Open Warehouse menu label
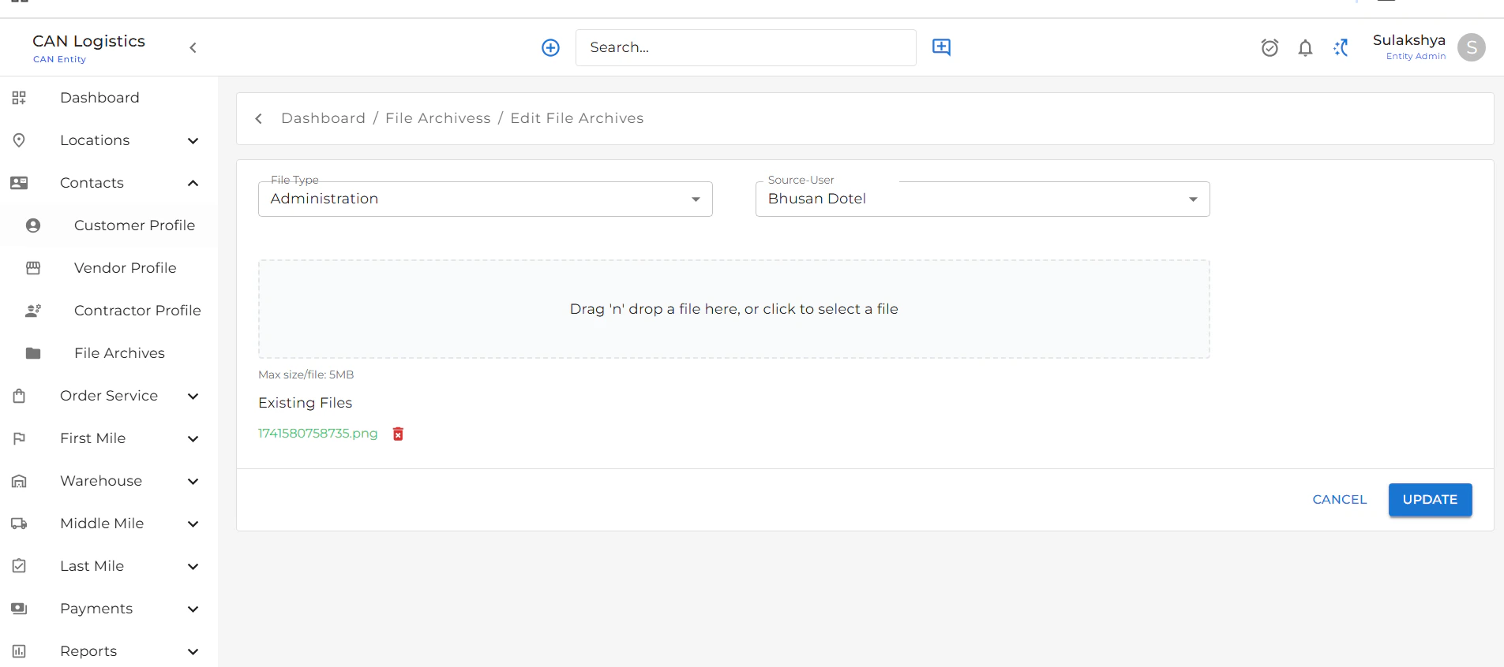This screenshot has height=667, width=1504. (101, 481)
